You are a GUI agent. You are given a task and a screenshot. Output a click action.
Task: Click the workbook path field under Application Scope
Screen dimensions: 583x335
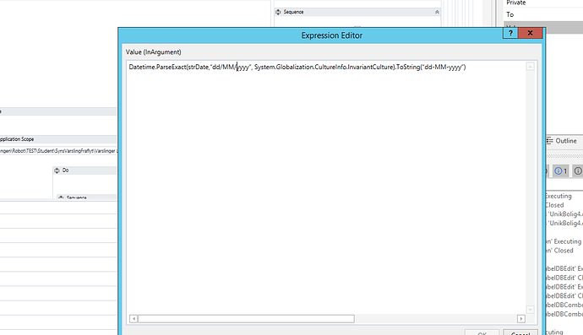pos(58,151)
